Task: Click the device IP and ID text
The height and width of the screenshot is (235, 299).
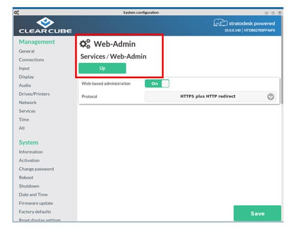Action: pyautogui.click(x=249, y=30)
